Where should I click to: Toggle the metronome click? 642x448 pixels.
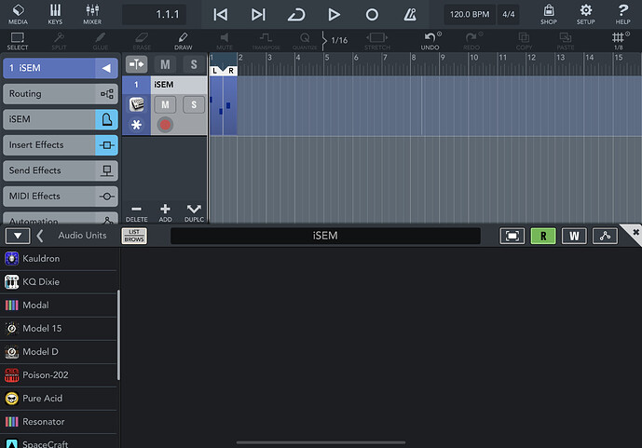point(410,15)
